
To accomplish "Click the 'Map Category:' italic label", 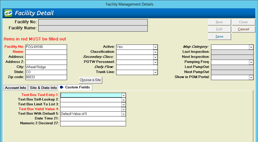I will [x=196, y=47].
